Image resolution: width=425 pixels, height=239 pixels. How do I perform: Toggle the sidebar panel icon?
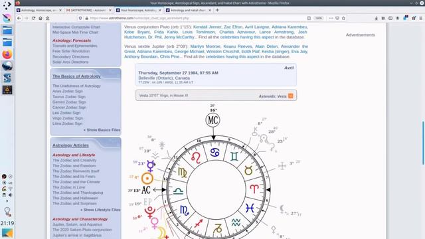coord(390,18)
